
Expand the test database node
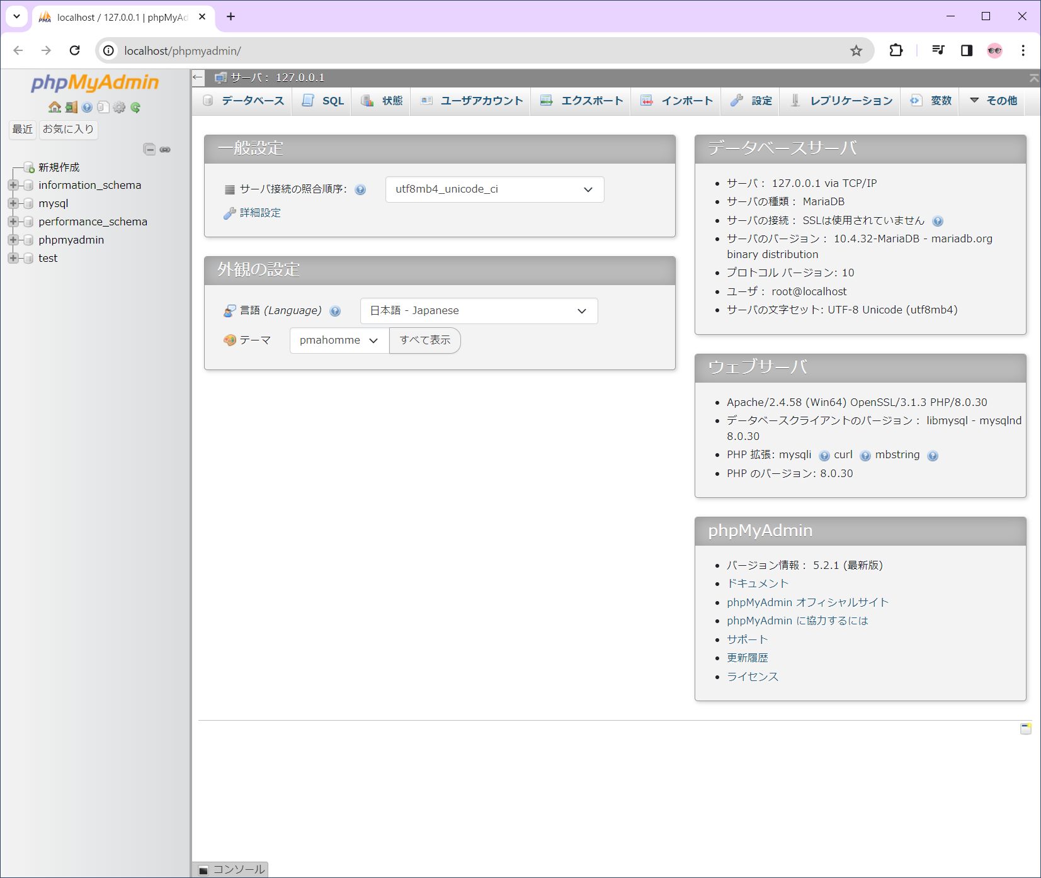pyautogui.click(x=13, y=258)
